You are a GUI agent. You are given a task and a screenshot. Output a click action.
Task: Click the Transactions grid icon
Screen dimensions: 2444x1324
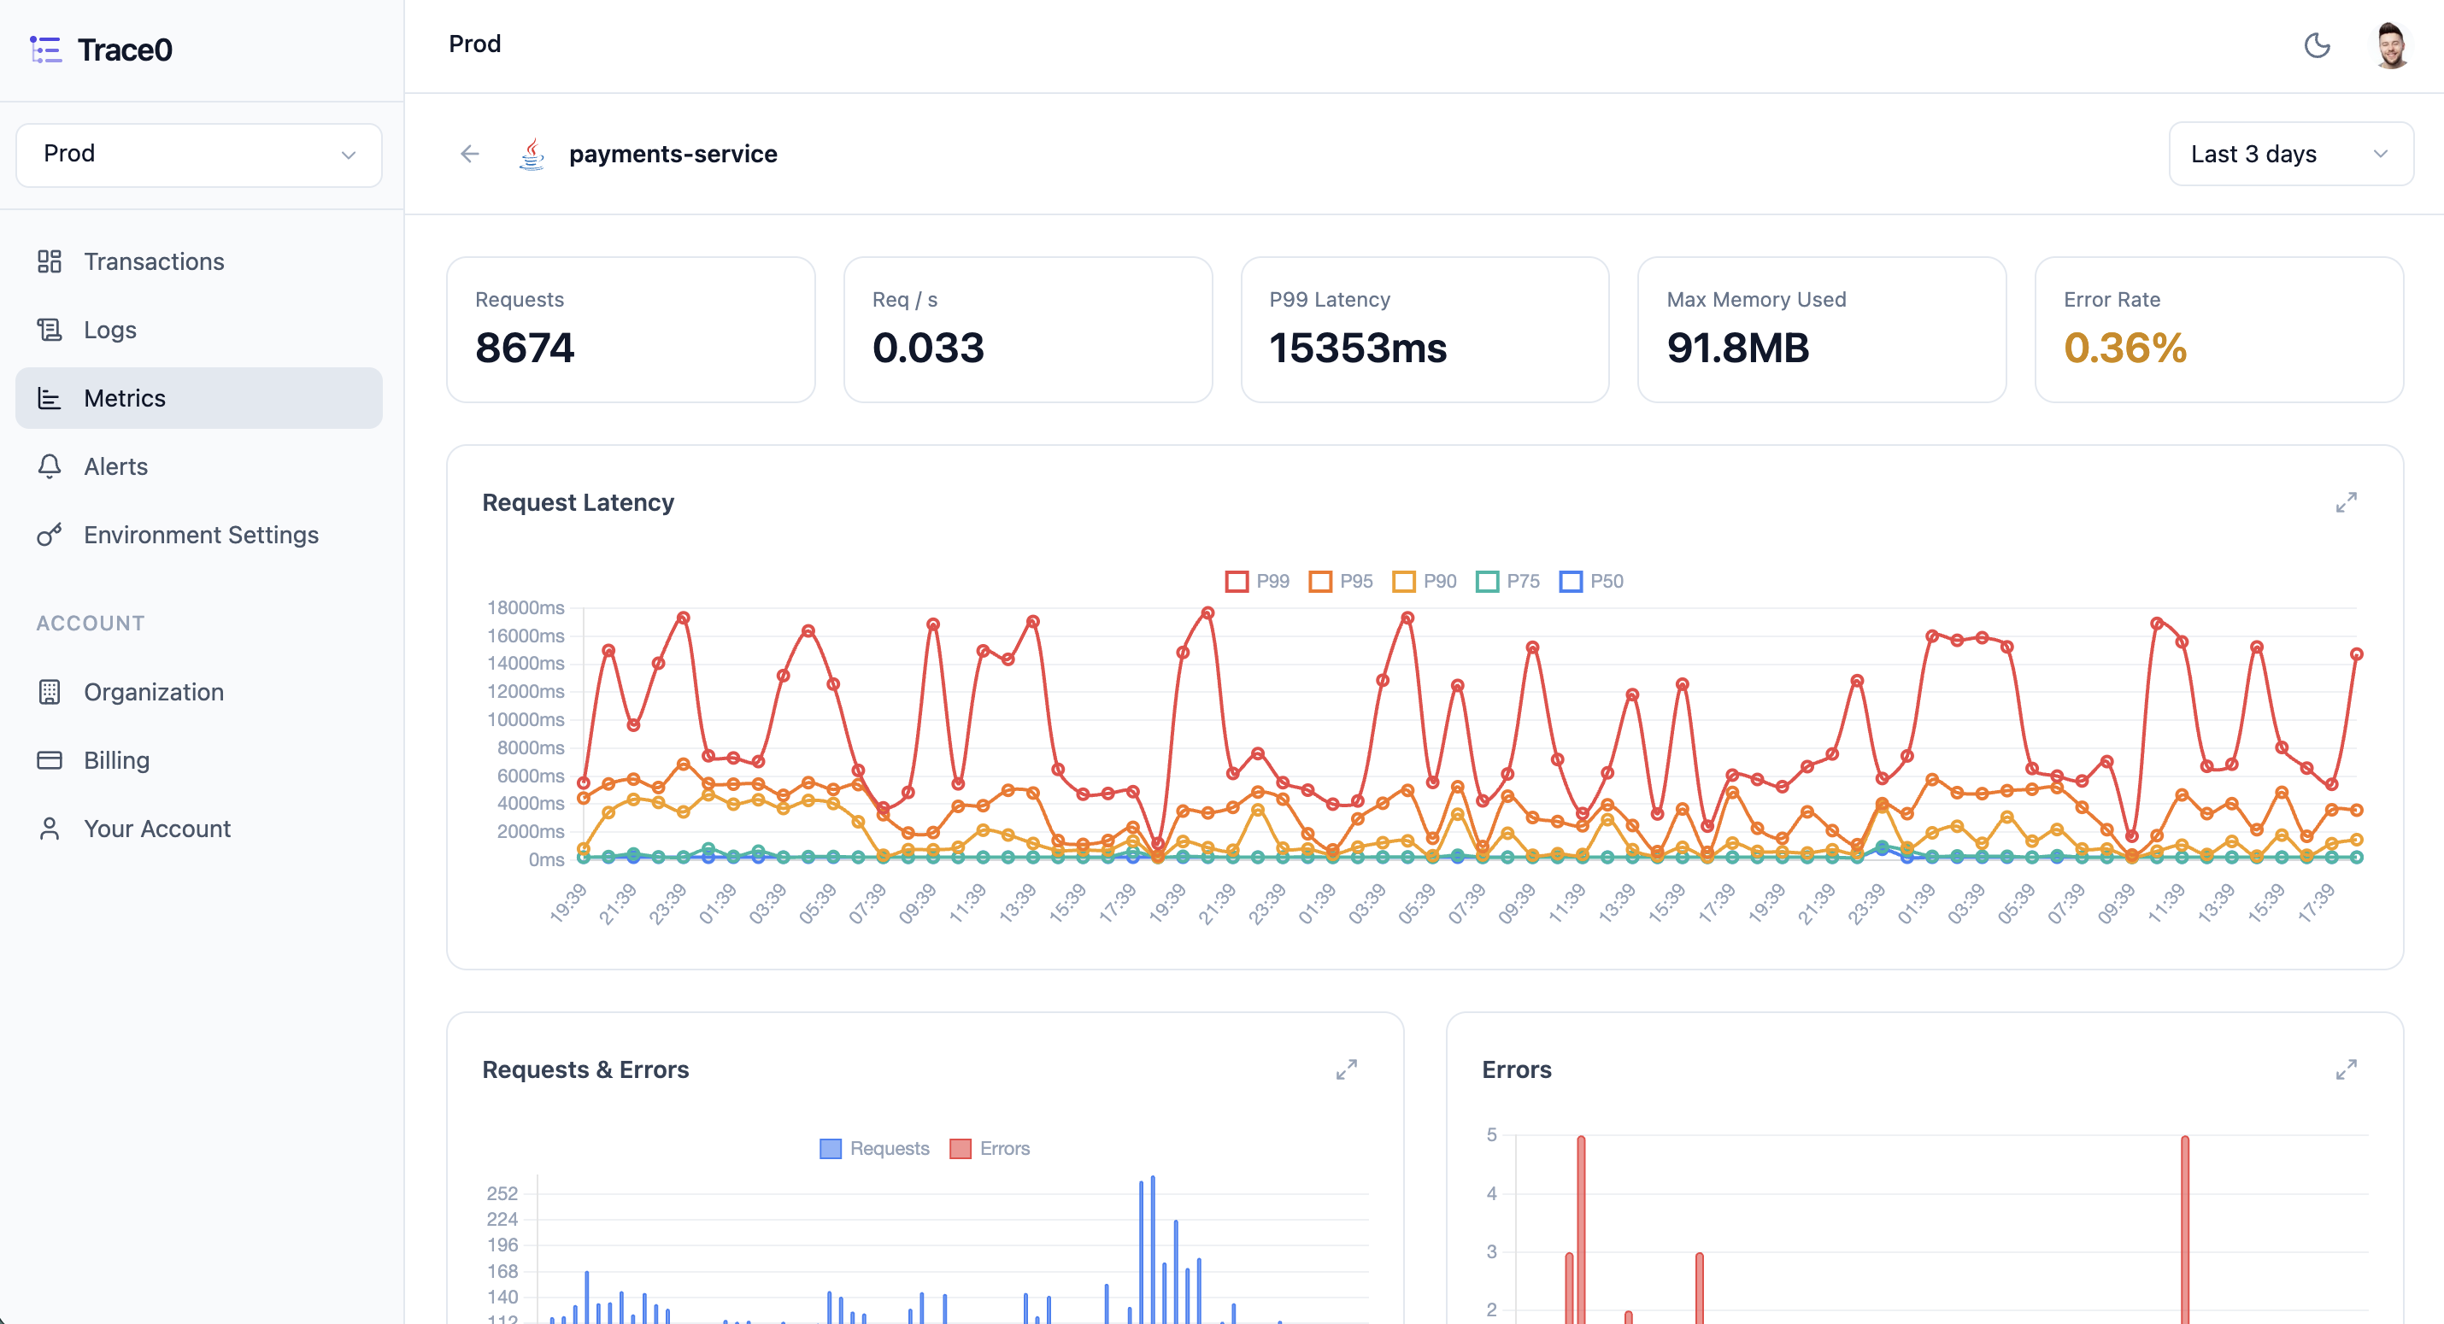pos(50,261)
